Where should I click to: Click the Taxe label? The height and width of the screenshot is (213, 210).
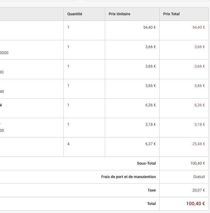coord(152,190)
